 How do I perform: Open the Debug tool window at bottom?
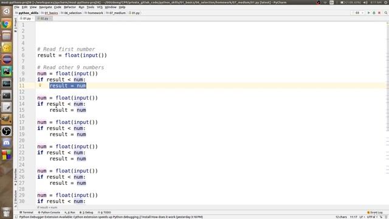coord(86,212)
